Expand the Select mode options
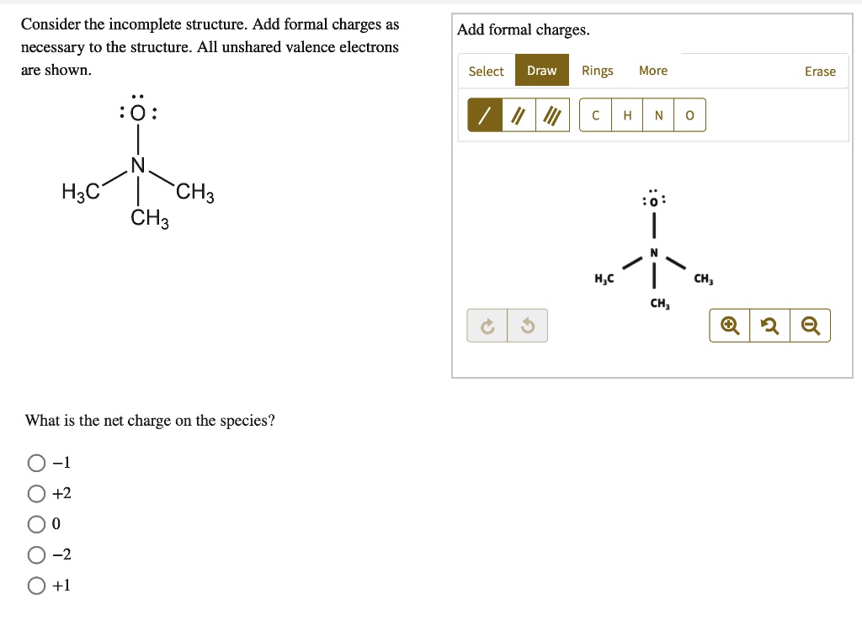Viewport: 862px width, 626px height. [486, 71]
